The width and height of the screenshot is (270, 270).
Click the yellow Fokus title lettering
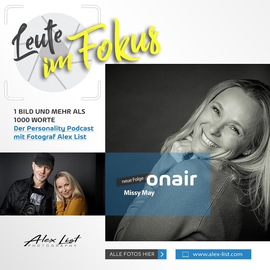coord(119,43)
